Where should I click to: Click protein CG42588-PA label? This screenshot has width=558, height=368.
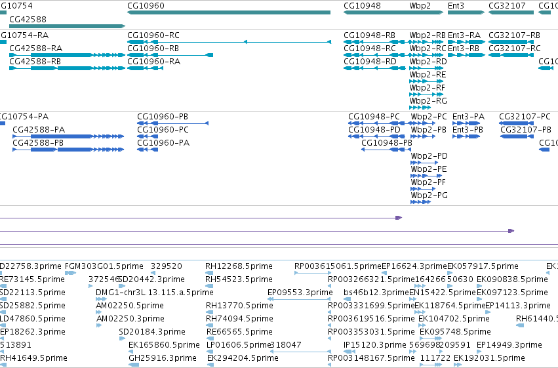point(39,130)
